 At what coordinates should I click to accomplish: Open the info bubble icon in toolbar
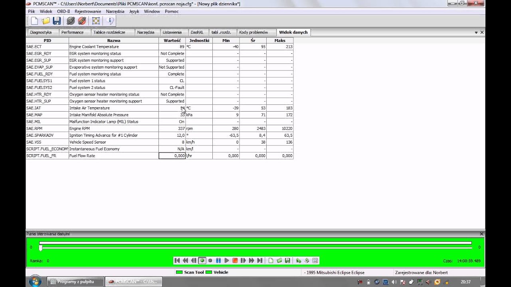pyautogui.click(x=110, y=21)
